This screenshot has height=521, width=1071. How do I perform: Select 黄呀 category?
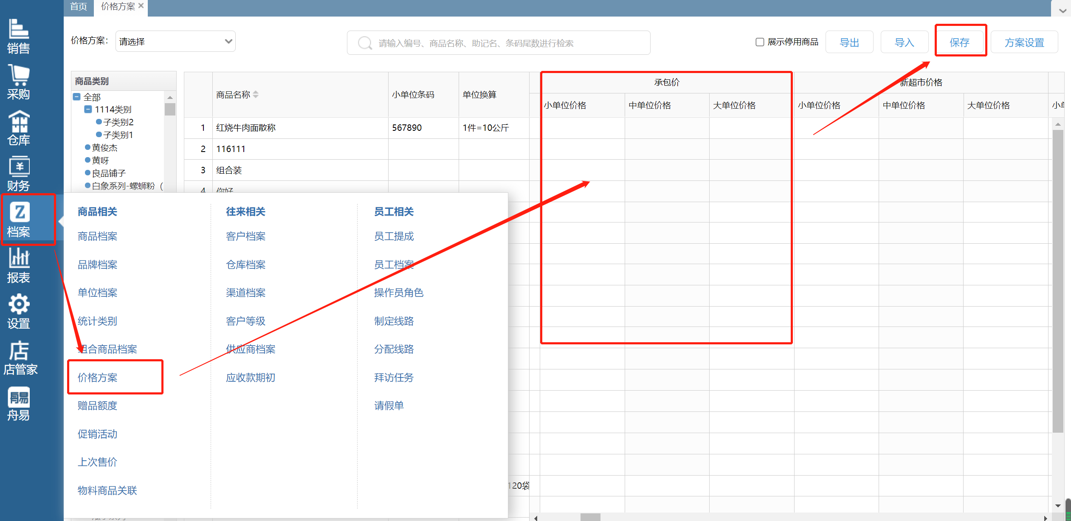pos(100,161)
